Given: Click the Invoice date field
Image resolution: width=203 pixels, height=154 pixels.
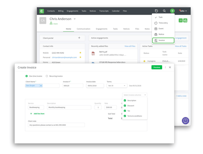Looking at the screenshot, I should coord(95,86).
